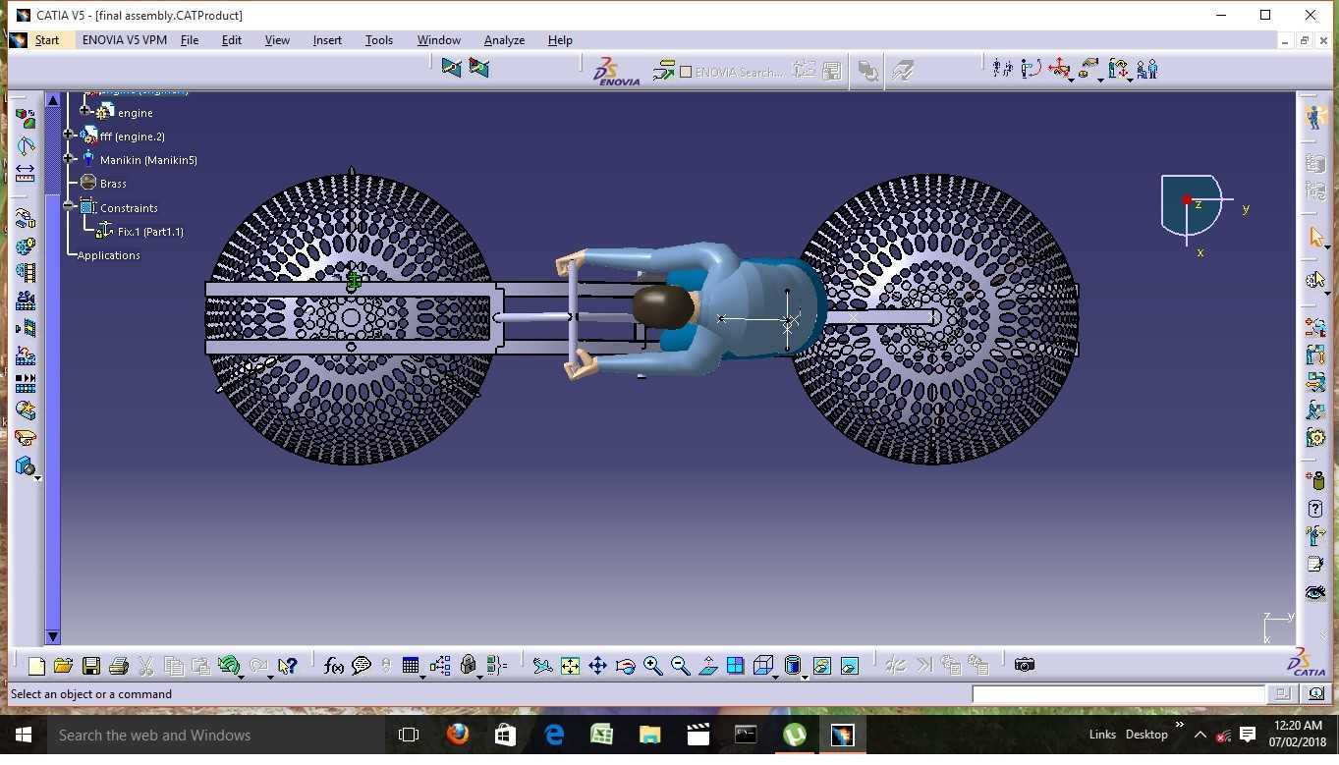Click the question mark icon on right toolbar

pos(1315,509)
